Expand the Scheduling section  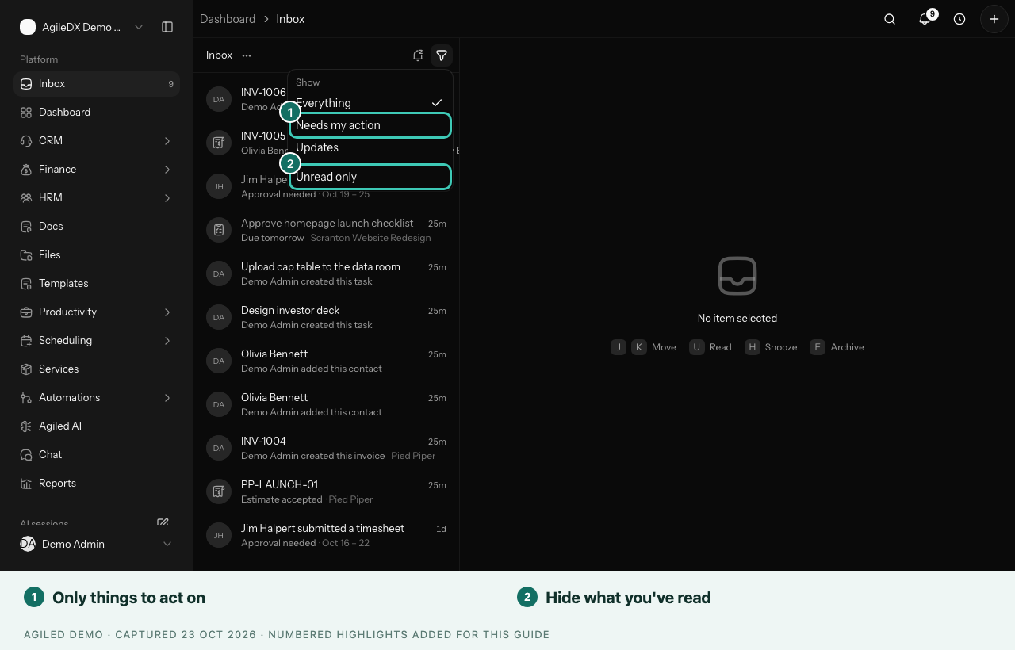coord(97,340)
